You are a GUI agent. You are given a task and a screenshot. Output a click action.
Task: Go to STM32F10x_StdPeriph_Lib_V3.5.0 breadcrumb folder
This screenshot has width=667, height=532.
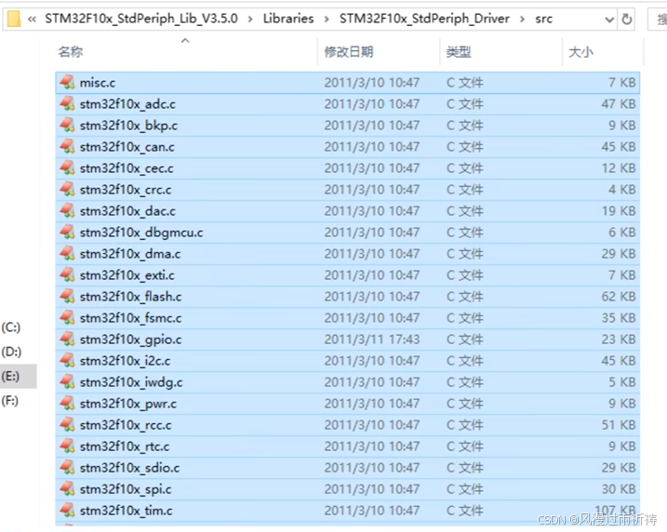coord(141,19)
